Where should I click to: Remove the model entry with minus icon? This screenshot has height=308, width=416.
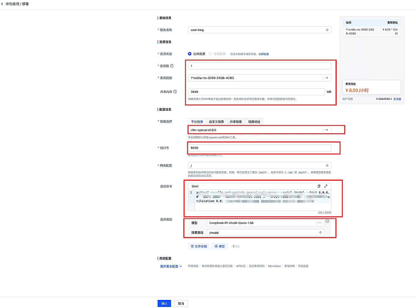tap(327, 221)
